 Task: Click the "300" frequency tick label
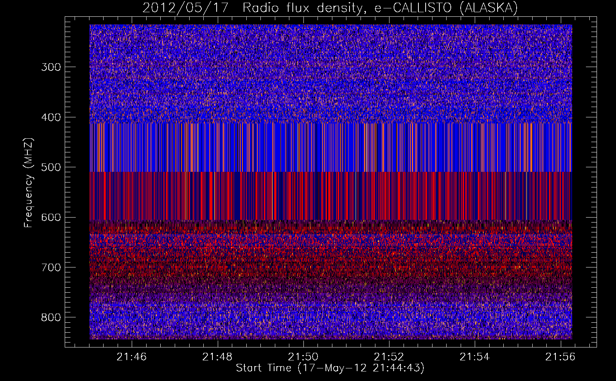51,67
